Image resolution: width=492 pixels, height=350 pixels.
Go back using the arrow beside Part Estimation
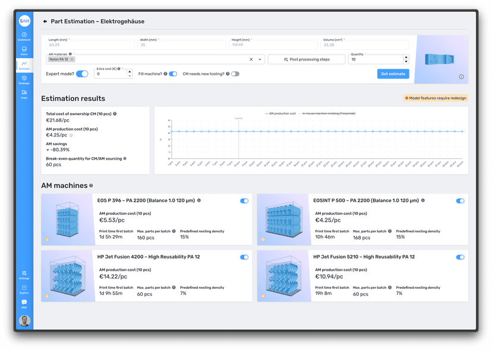[x=45, y=21]
